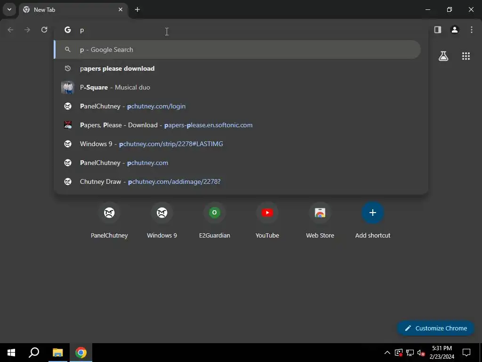Screen dimensions: 482x362
Task: Open the clock showing 5:31 PM
Action: click(x=442, y=353)
